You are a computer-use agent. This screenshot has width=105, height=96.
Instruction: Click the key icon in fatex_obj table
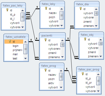point(85,39)
